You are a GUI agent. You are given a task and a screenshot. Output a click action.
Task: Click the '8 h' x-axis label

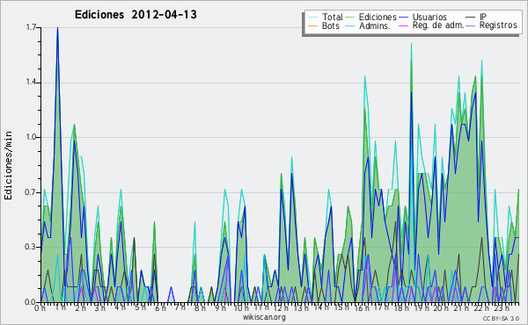click(200, 308)
